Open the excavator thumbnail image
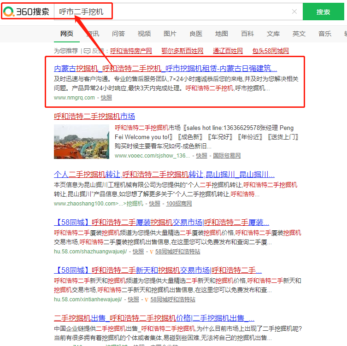Screen dimensions: 347x346 [x=81, y=141]
